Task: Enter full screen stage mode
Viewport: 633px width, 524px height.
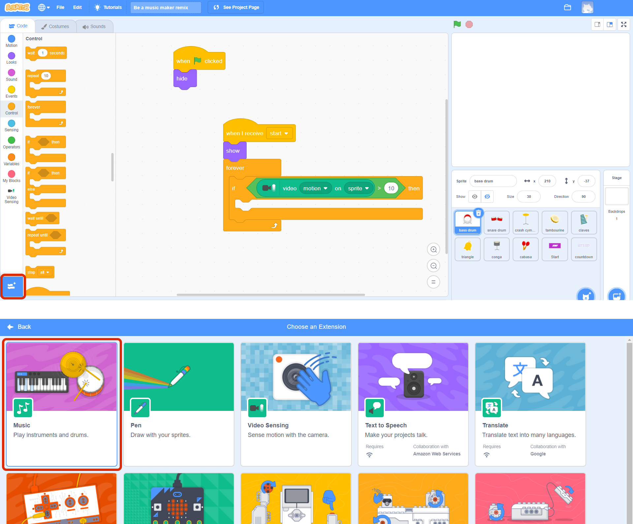Action: [x=624, y=24]
